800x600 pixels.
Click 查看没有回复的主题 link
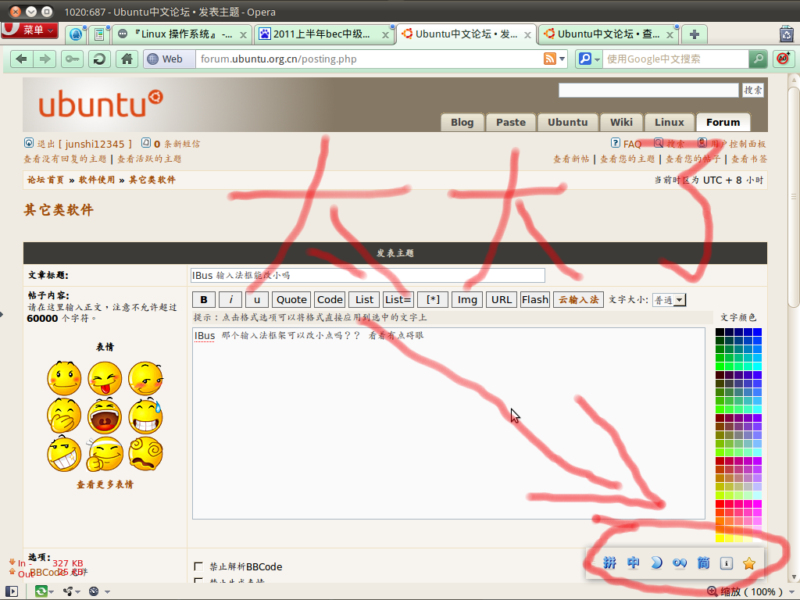coord(65,159)
